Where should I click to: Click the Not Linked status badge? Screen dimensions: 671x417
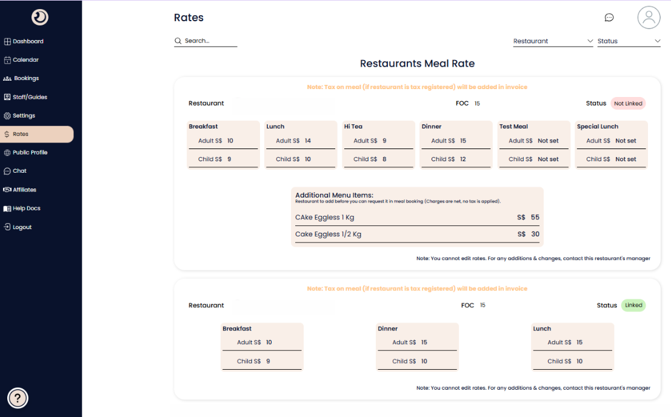tap(628, 104)
